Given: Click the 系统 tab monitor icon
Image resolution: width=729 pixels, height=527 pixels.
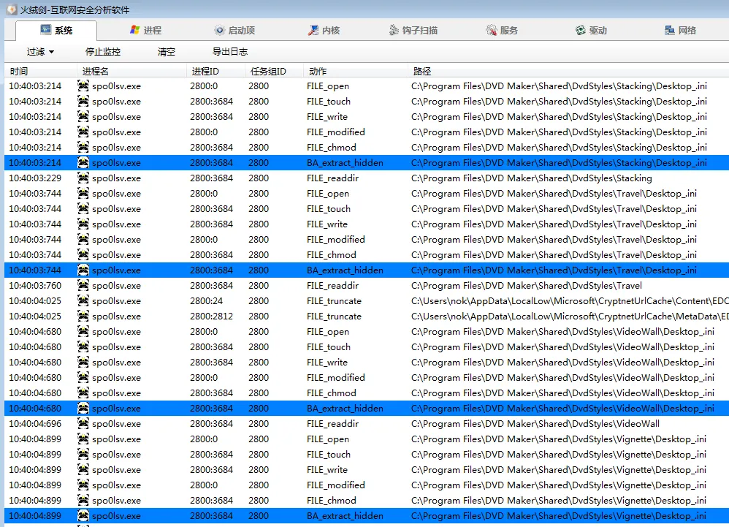Looking at the screenshot, I should [x=45, y=30].
